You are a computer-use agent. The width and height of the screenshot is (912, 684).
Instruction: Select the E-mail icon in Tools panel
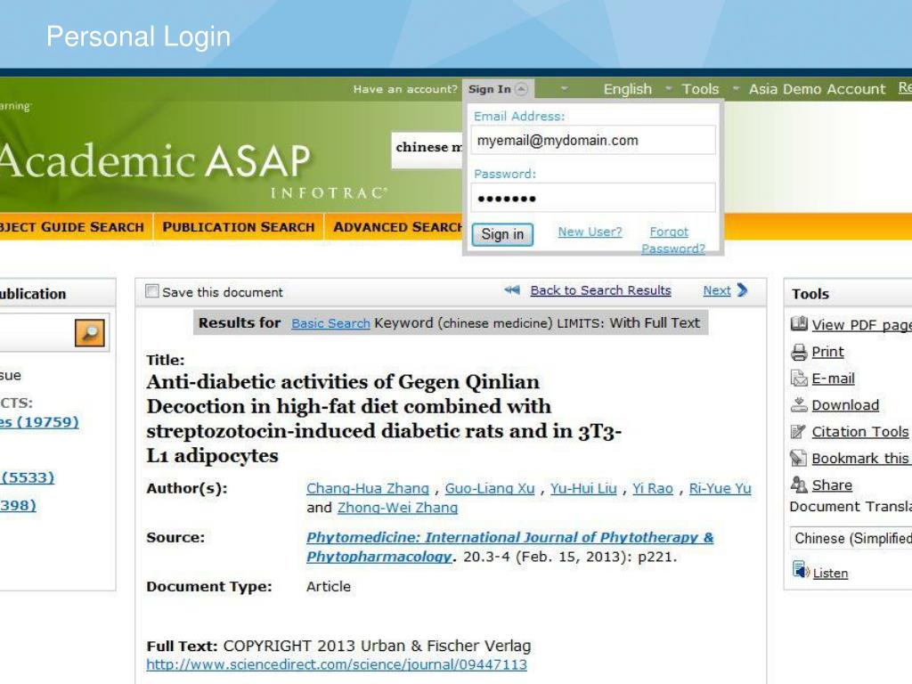799,379
